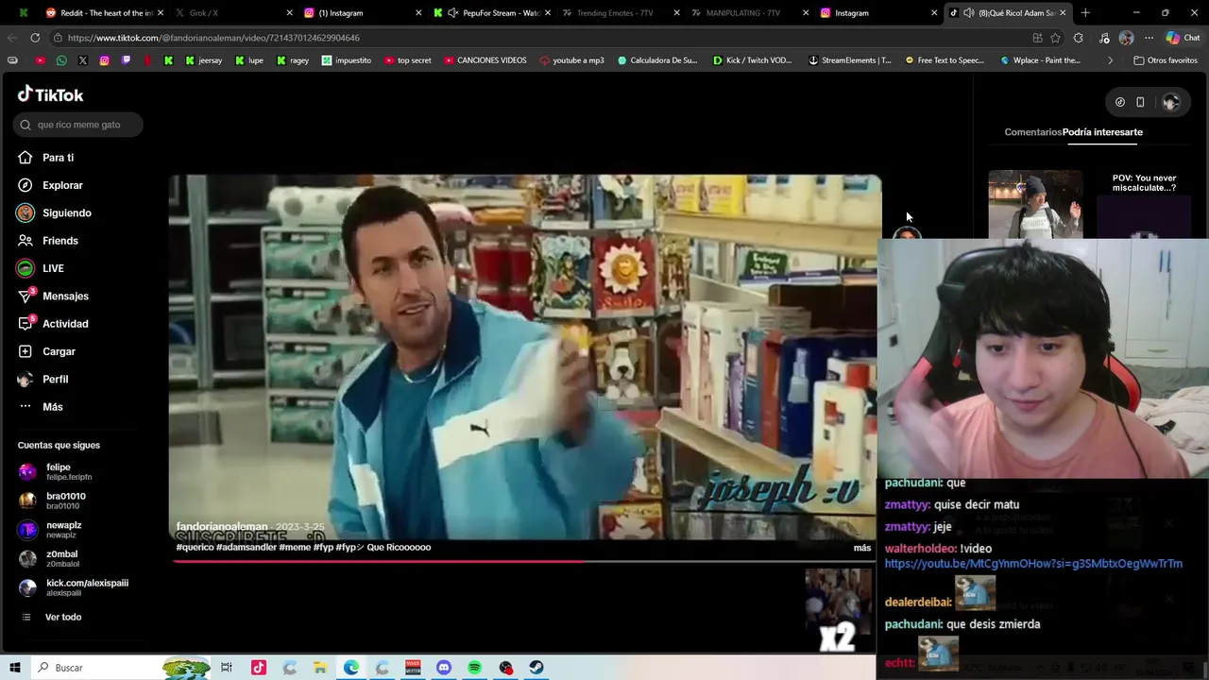The height and width of the screenshot is (680, 1209).
Task: Mute the TikTok tab audio icon
Action: click(x=968, y=13)
